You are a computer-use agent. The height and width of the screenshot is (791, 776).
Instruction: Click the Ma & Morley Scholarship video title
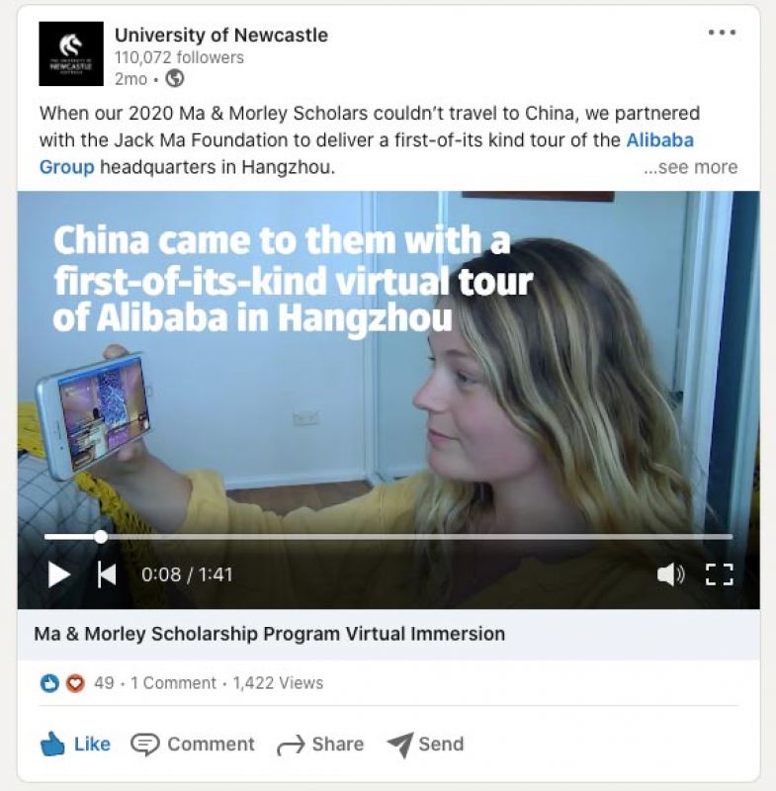pos(269,634)
